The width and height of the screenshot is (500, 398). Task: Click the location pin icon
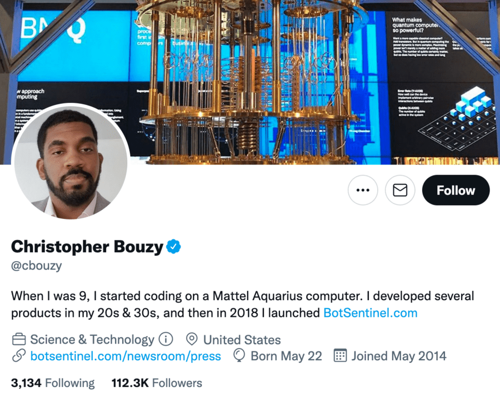(192, 340)
